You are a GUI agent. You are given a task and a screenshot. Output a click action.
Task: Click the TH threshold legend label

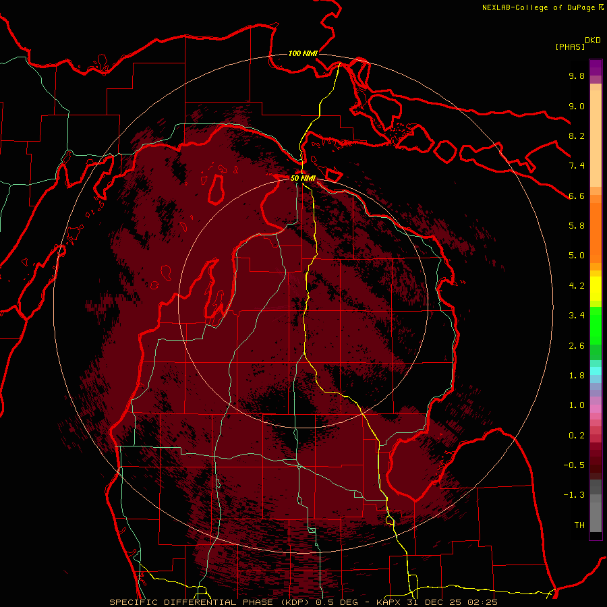coord(579,525)
